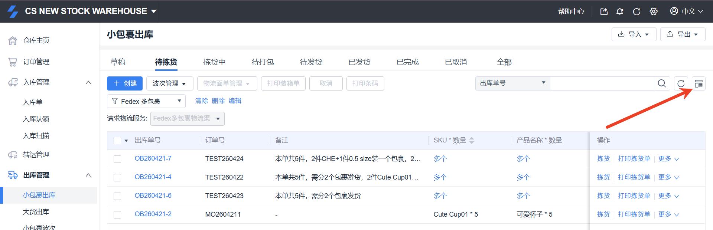Image resolution: width=713 pixels, height=230 pixels.
Task: Open the 波次管理 dropdown
Action: click(169, 83)
